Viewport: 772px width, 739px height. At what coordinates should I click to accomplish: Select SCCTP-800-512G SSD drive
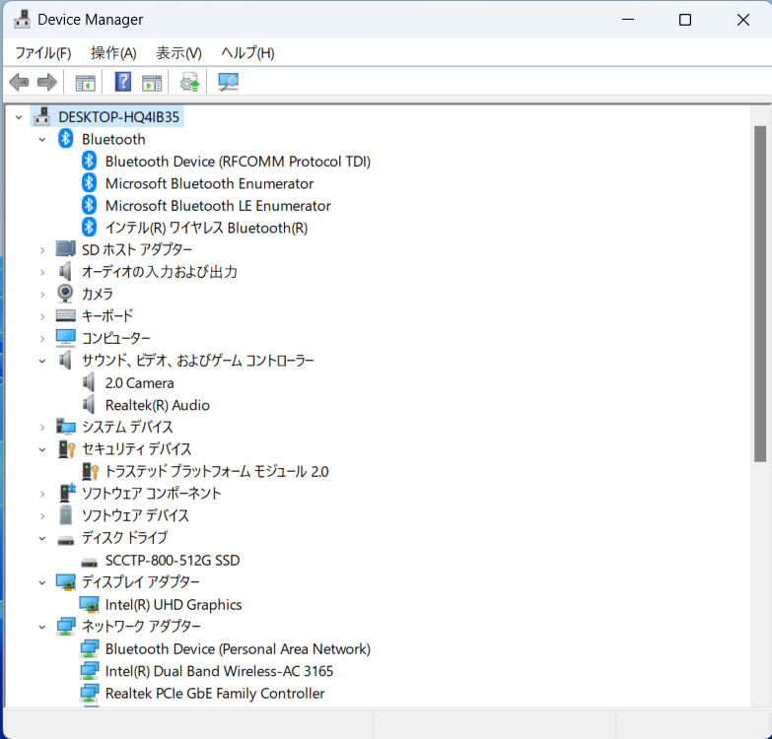173,561
